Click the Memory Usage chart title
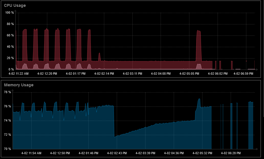Screen dimensions: 264x159 pos(19,85)
